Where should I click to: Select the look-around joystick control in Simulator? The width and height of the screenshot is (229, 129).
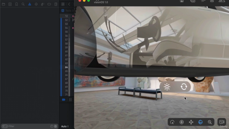pos(182,122)
